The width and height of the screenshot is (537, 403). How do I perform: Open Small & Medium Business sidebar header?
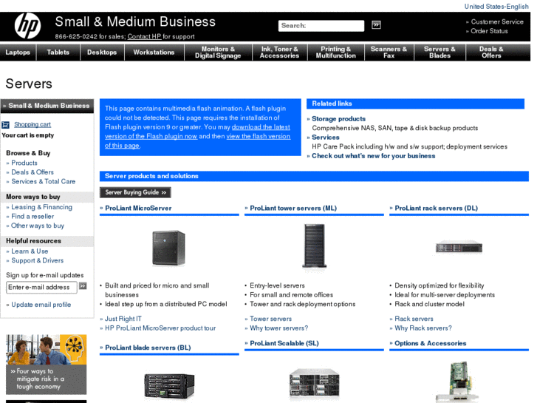pyautogui.click(x=47, y=106)
